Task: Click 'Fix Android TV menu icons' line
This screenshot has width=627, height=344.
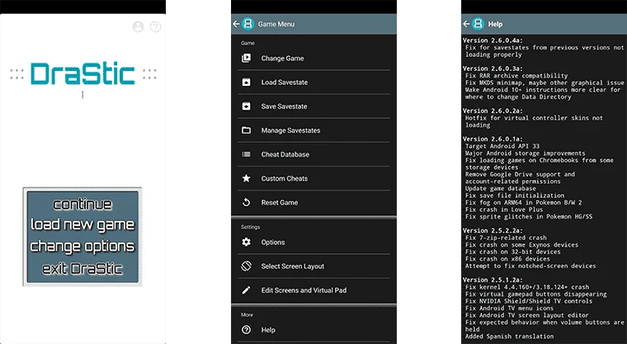Action: pyautogui.click(x=509, y=308)
